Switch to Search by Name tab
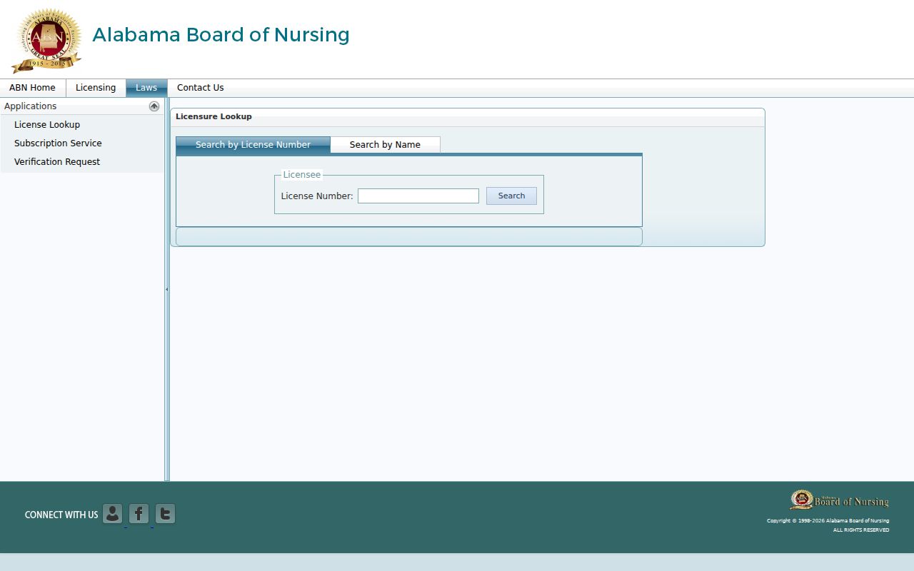Image resolution: width=914 pixels, height=571 pixels. [385, 145]
